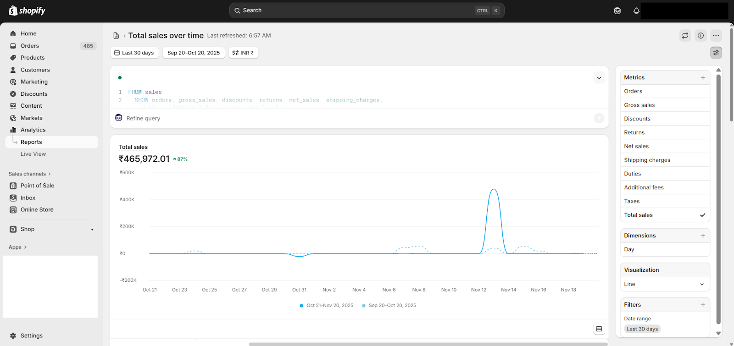The height and width of the screenshot is (346, 734).
Task: Click the Last 30 days filter chip
Action: coord(642,329)
